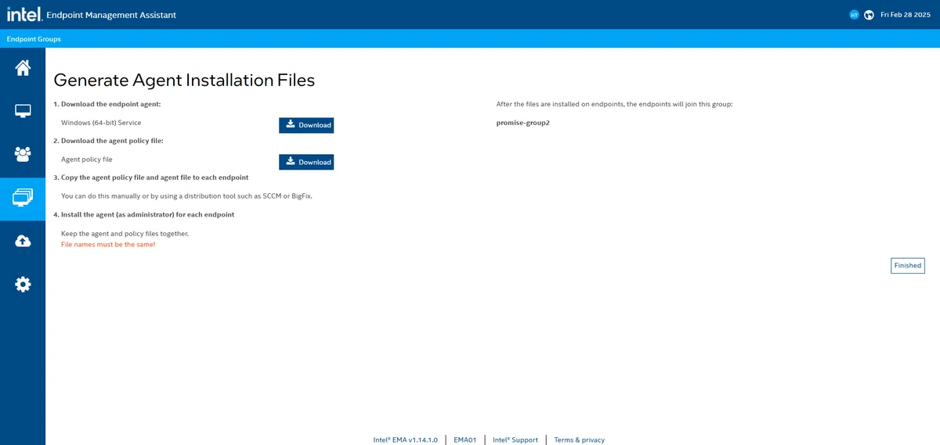Download the Windows (64-bit) Service agent

point(306,125)
